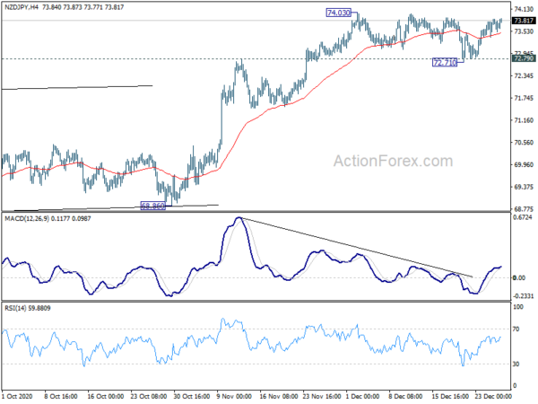Click the current price tag 73.817
The width and height of the screenshot is (538, 404).
pos(524,21)
